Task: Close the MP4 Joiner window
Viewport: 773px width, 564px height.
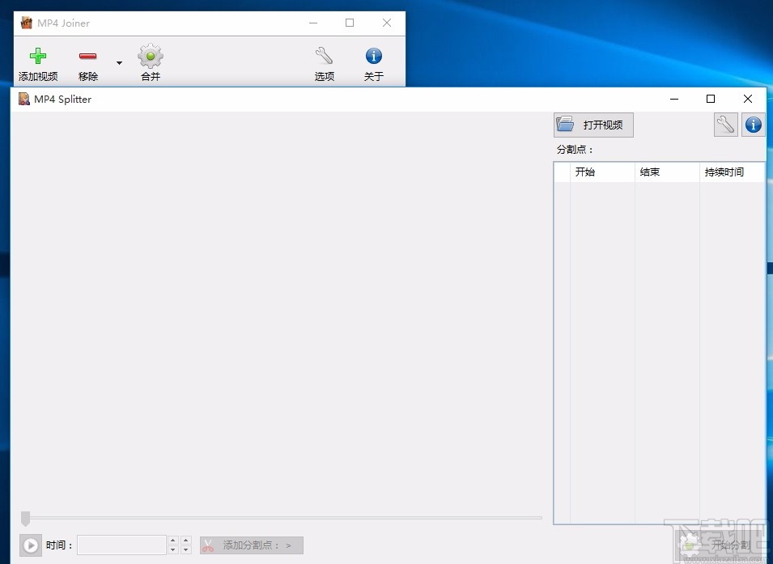Action: pos(387,23)
